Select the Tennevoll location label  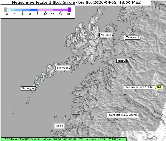pos(132,37)
